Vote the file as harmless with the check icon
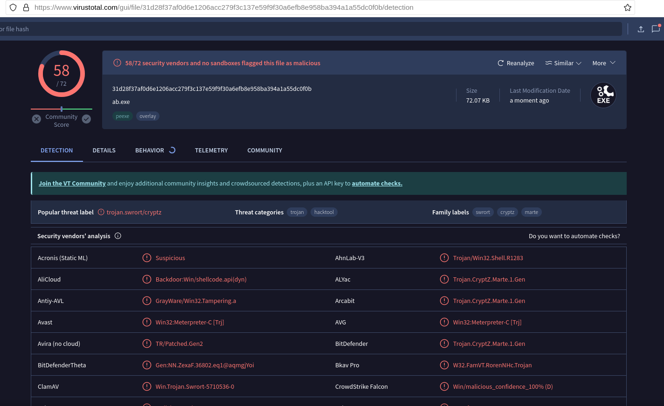The image size is (664, 406). 86,119
